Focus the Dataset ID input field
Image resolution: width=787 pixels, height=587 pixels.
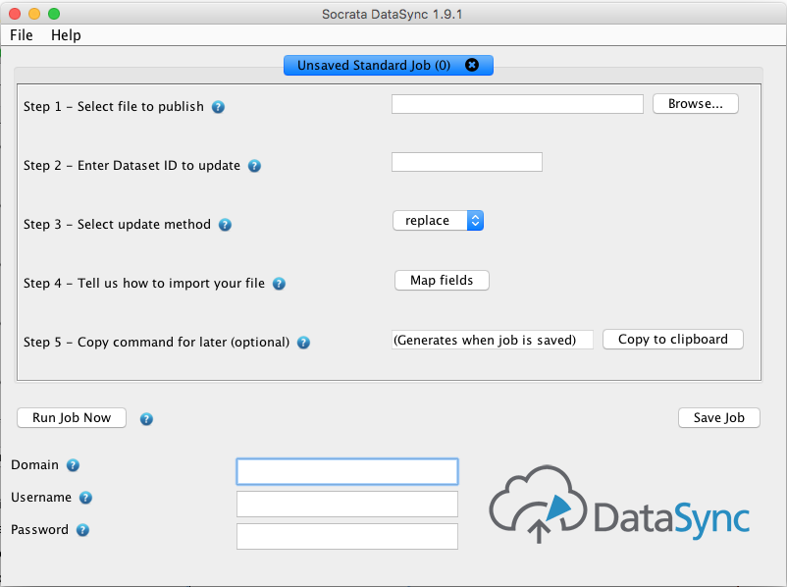(467, 162)
